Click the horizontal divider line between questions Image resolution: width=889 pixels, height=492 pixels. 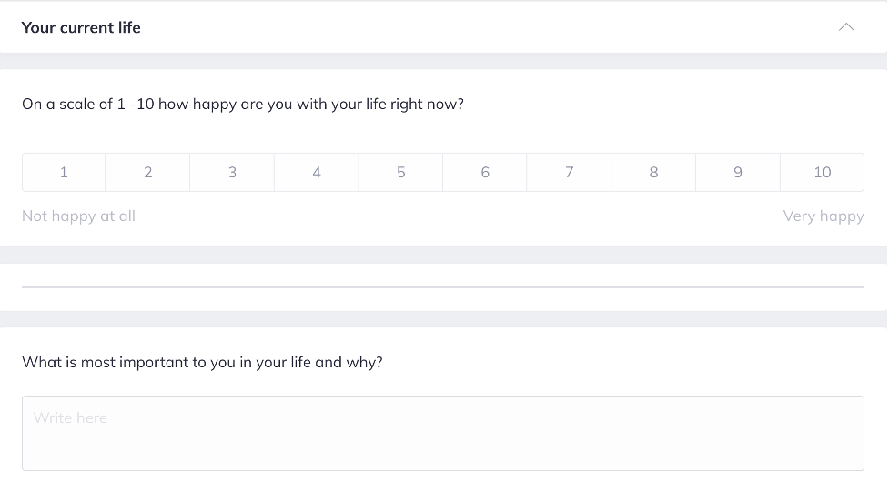tap(443, 286)
